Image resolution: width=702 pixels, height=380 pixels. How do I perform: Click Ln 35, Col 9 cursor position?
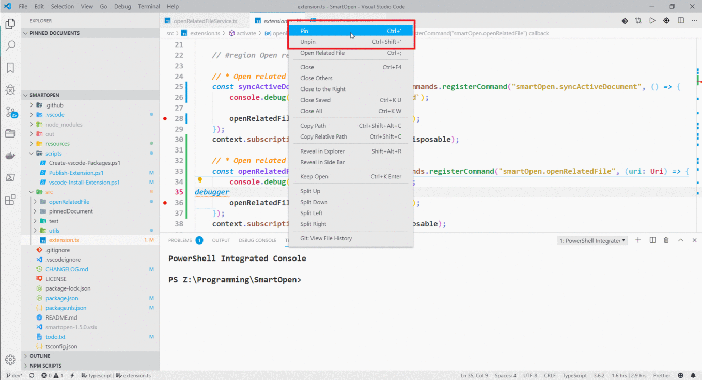tap(474, 376)
